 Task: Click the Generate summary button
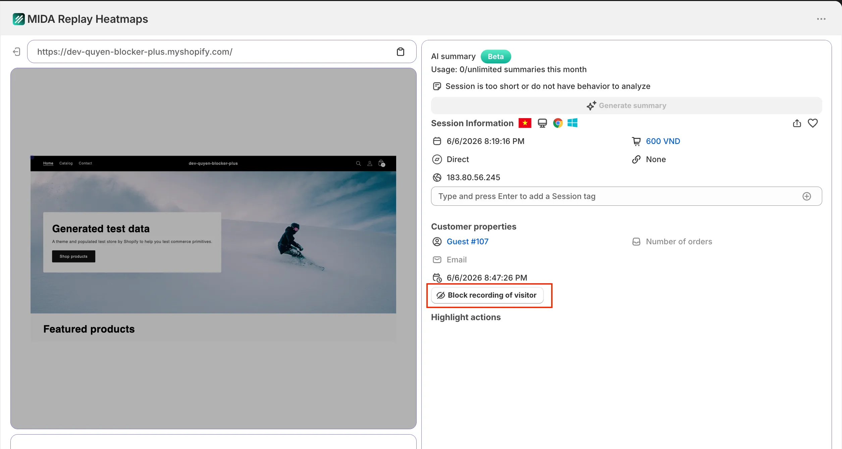[626, 106]
